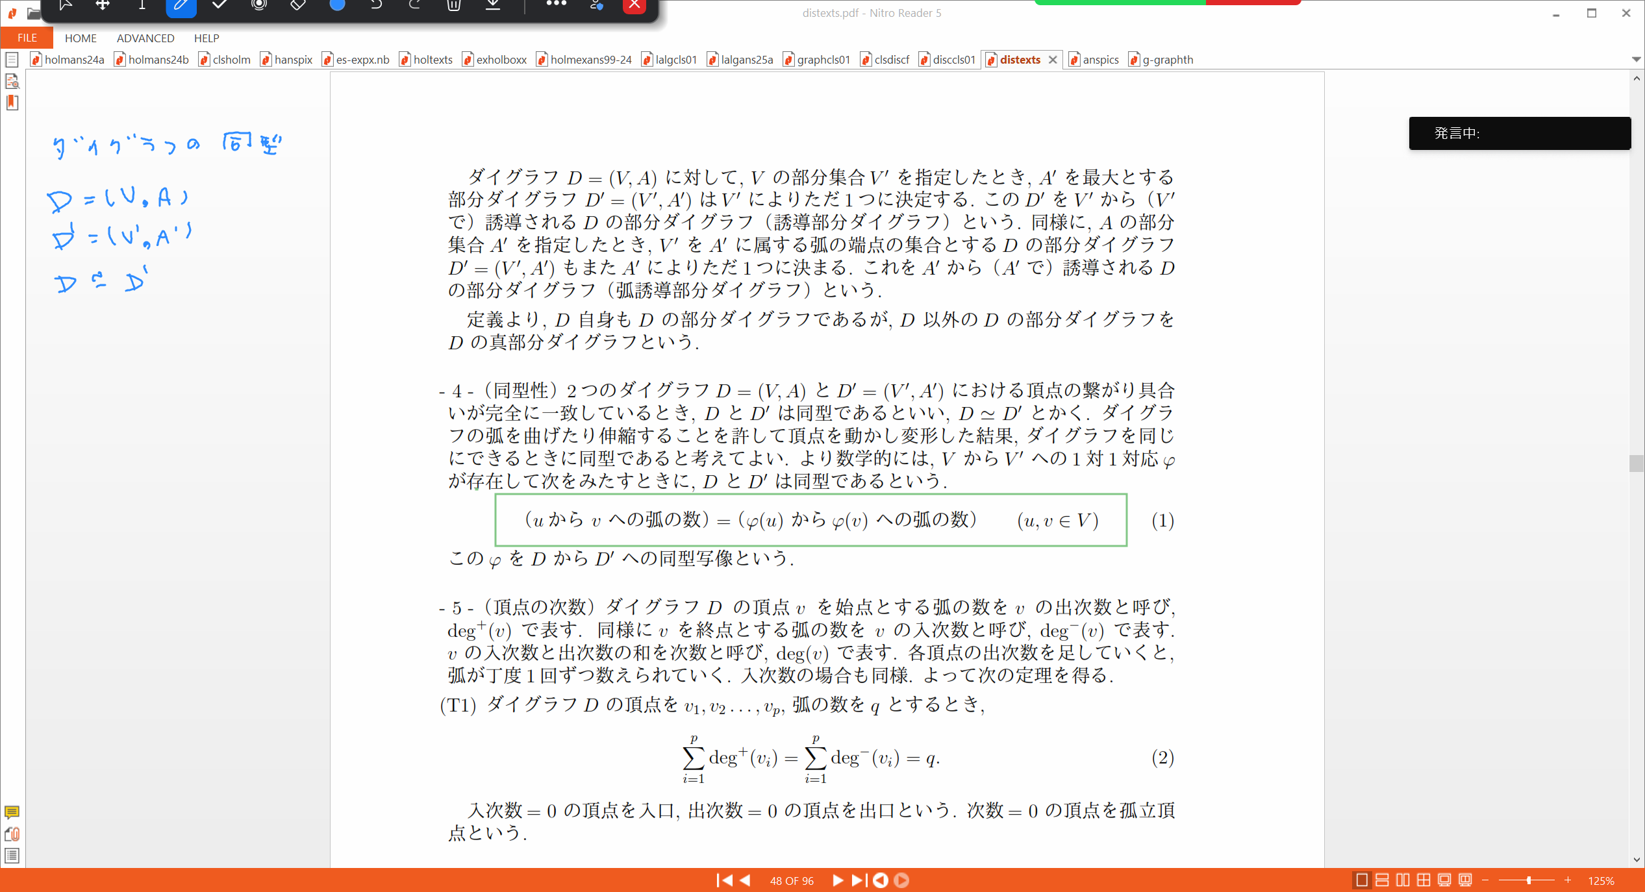This screenshot has height=892, width=1645.
Task: Open the search panel in left sidebar
Action: click(x=12, y=81)
